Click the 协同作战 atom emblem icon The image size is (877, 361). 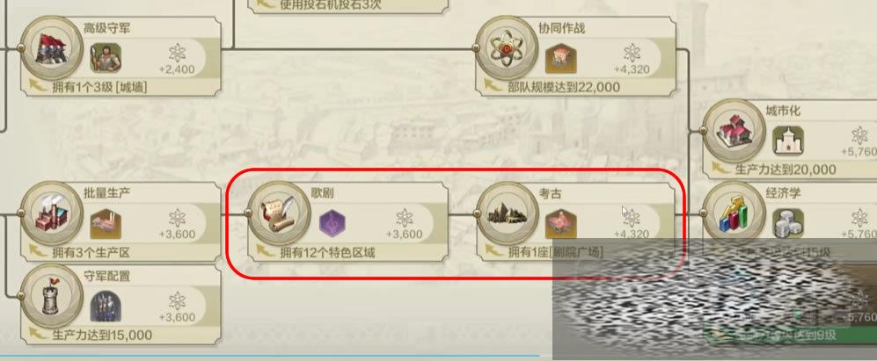507,48
